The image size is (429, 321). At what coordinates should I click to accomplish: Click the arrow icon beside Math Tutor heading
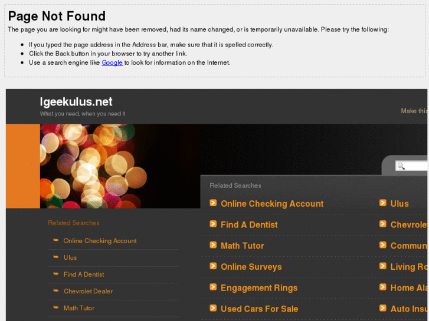tap(213, 245)
